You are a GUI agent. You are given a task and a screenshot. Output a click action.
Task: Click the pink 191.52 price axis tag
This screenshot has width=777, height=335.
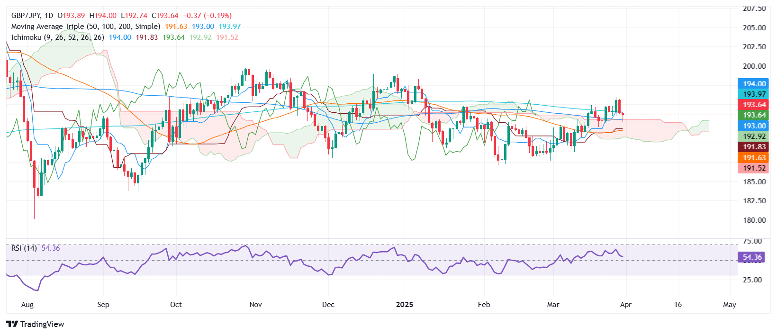click(753, 168)
